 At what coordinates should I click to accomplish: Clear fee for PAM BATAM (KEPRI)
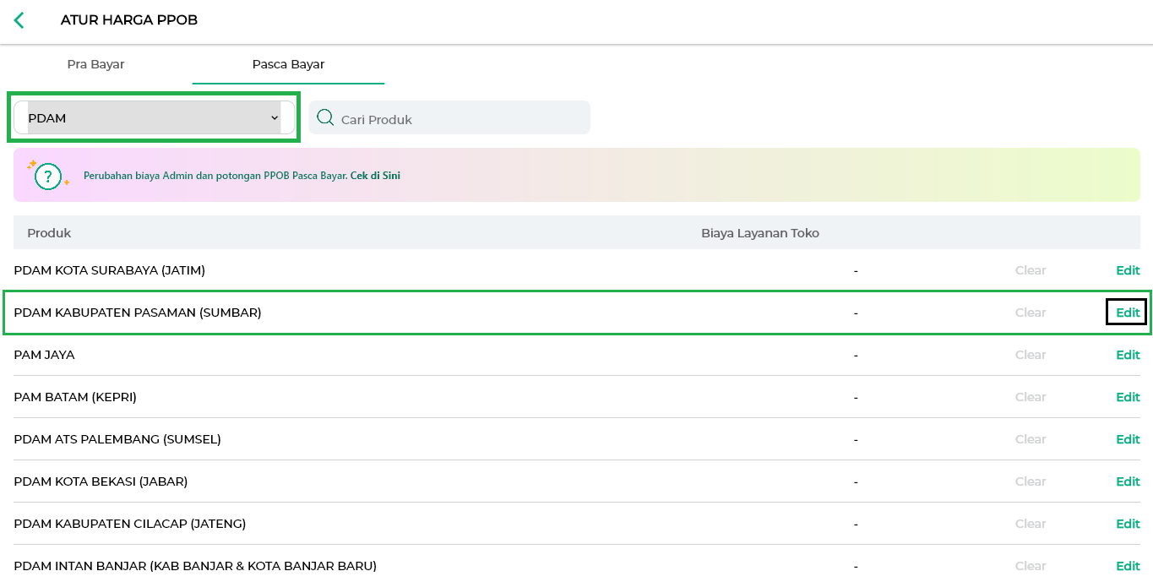click(1031, 397)
